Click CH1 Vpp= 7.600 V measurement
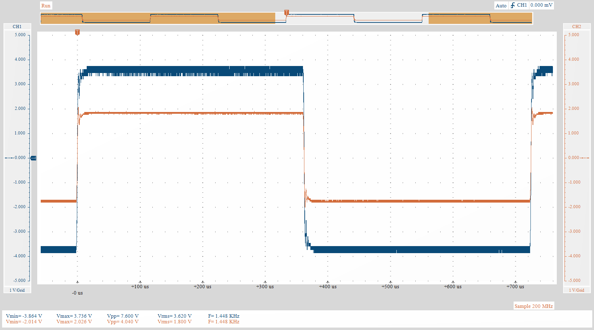Viewport: 594px width, 330px height. tap(123, 316)
